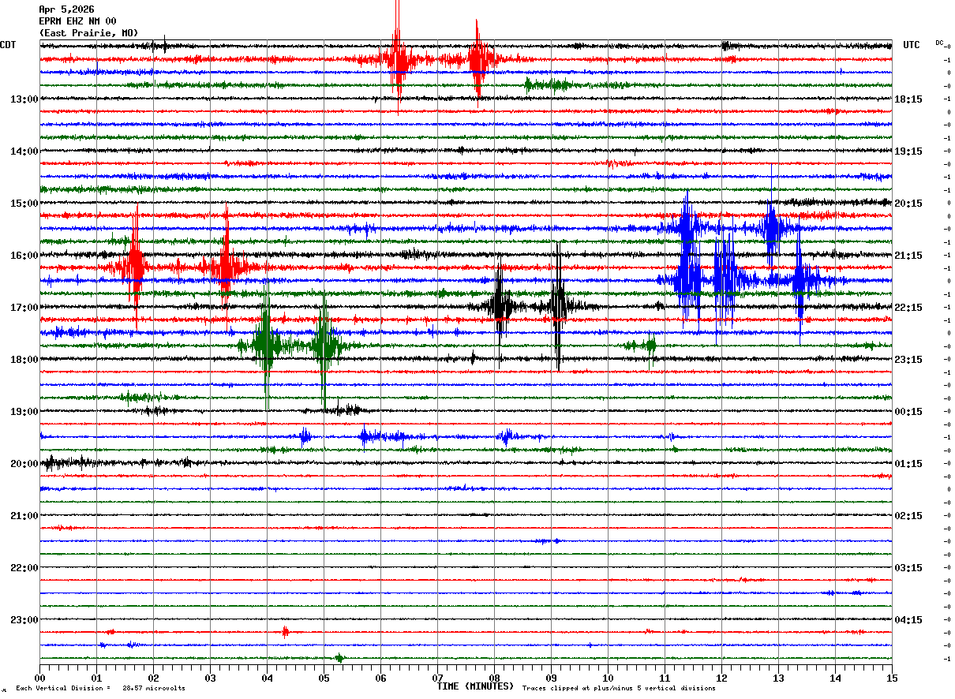Click the minute 08 axis tick label
This screenshot has width=955, height=699.
click(495, 678)
